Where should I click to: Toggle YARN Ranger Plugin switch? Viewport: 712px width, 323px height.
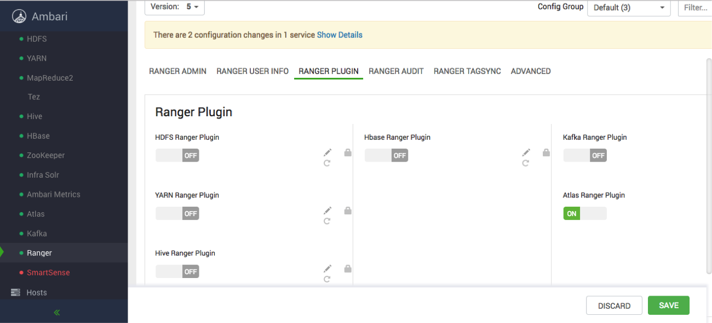click(177, 213)
